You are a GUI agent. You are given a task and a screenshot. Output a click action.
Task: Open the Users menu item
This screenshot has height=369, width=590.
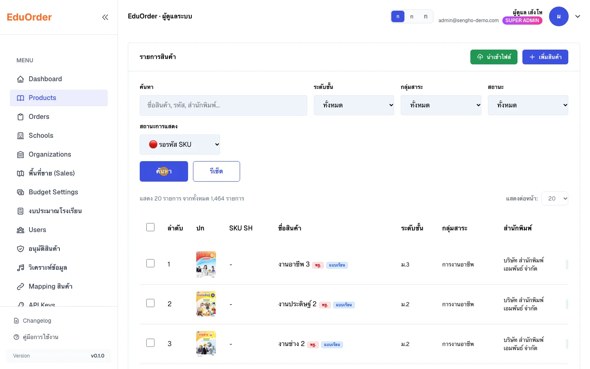coord(59,230)
